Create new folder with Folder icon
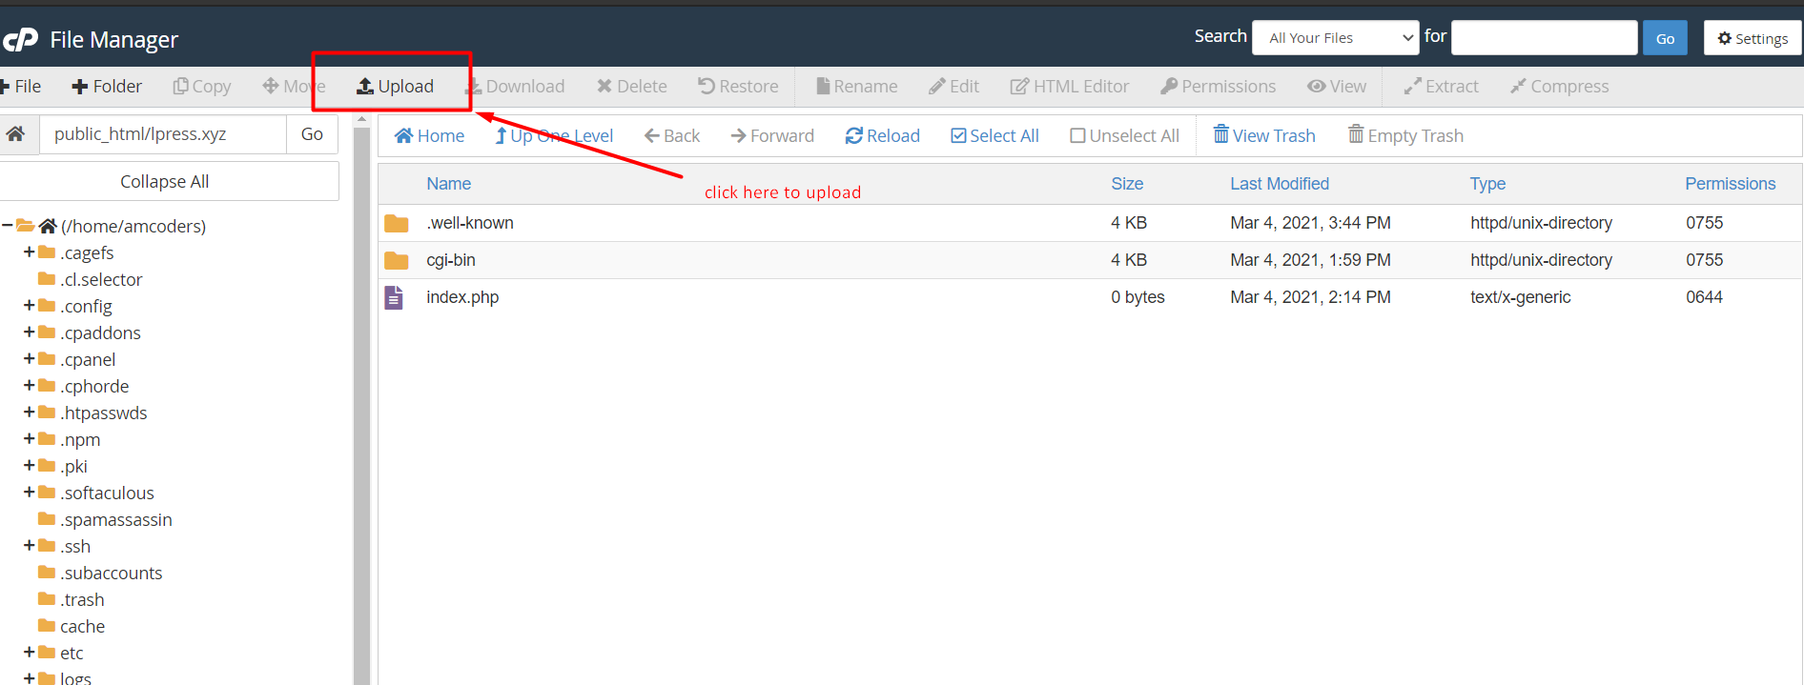 80,87
